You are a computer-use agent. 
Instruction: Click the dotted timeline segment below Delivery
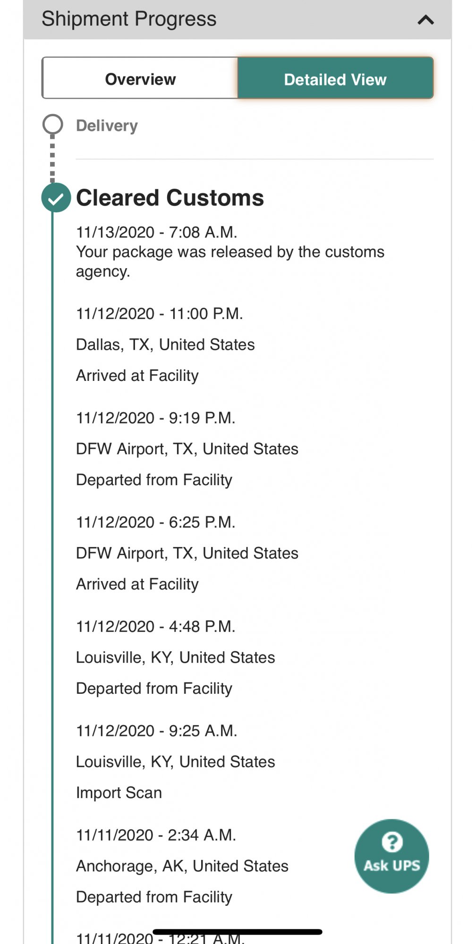click(52, 158)
